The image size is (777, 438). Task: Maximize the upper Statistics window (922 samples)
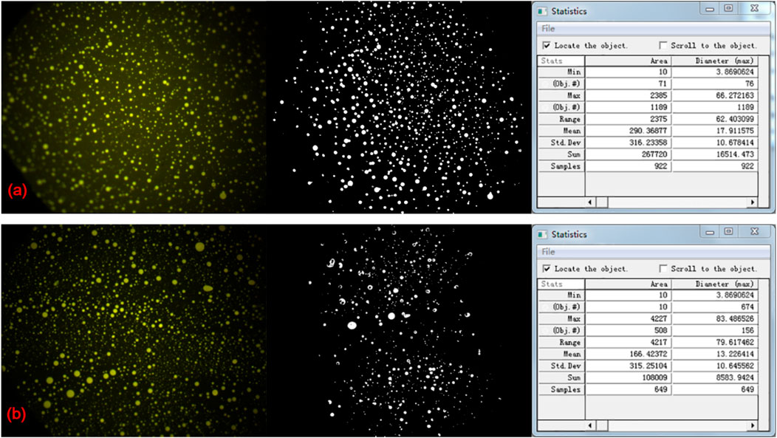(x=728, y=8)
